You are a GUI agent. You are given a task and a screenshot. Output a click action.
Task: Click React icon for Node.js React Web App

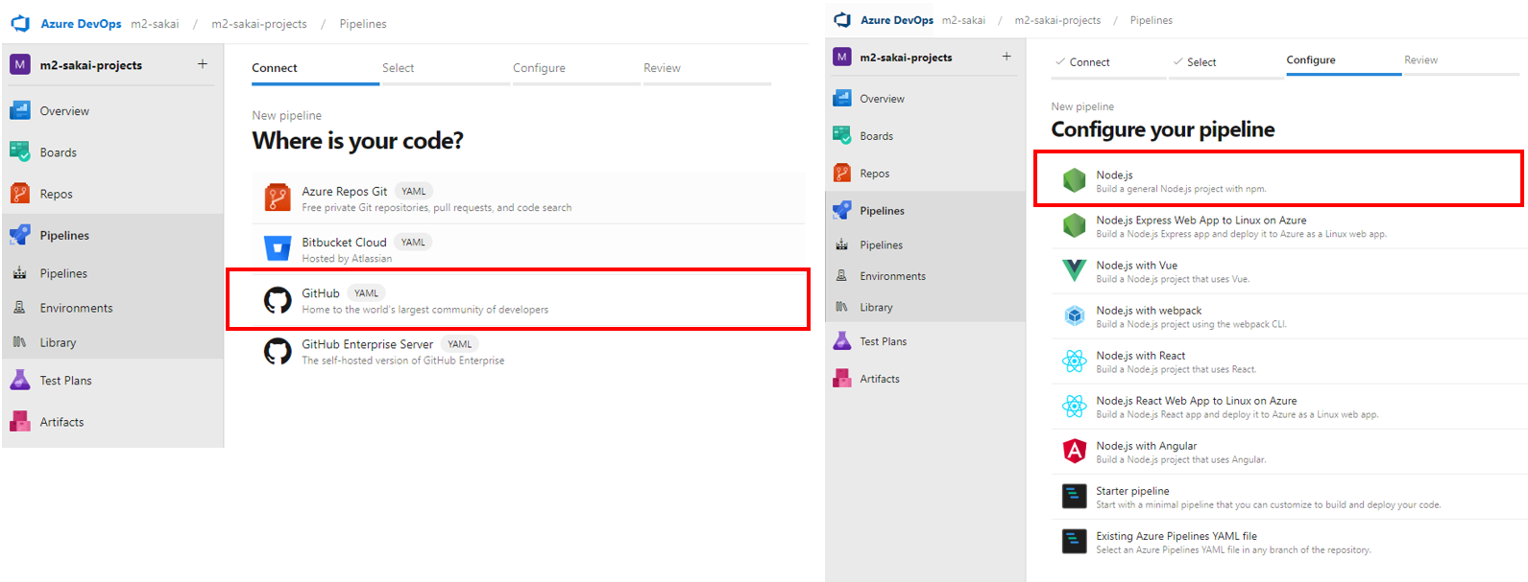1074,406
